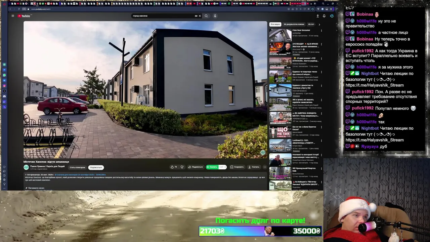Open YouTube notifications bell
430x242 pixels.
pos(324,16)
